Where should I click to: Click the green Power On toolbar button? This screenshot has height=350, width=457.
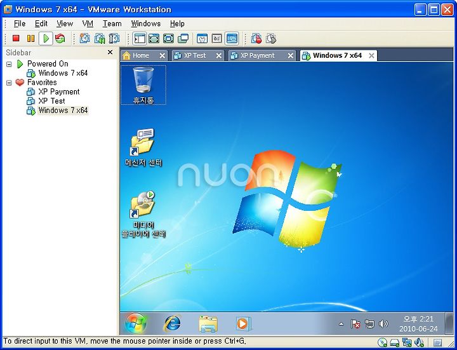(x=46, y=38)
